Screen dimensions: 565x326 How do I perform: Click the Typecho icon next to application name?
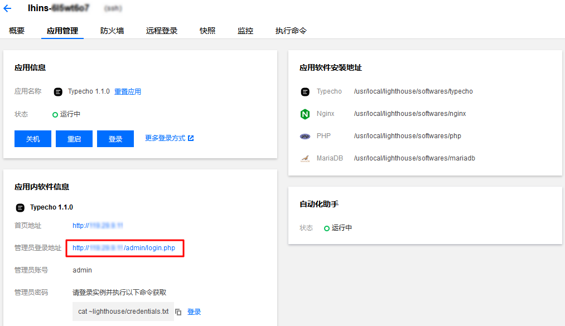click(58, 92)
